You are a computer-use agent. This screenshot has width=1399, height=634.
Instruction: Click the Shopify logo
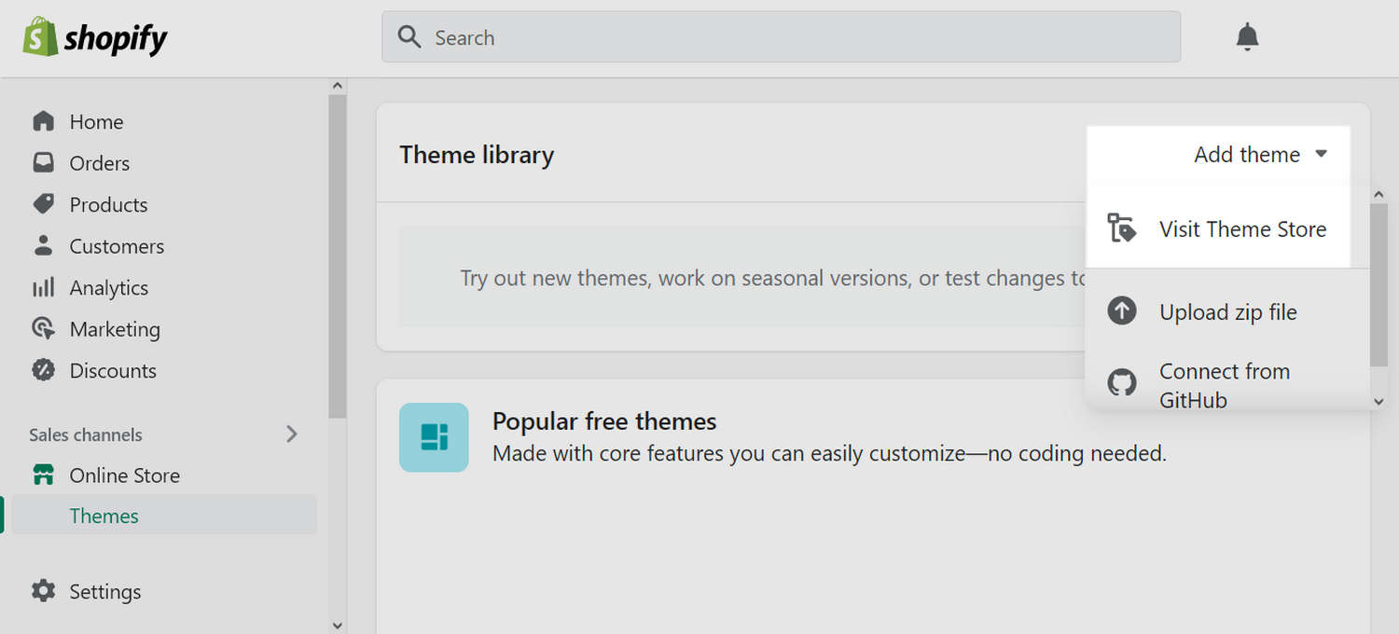[x=93, y=37]
